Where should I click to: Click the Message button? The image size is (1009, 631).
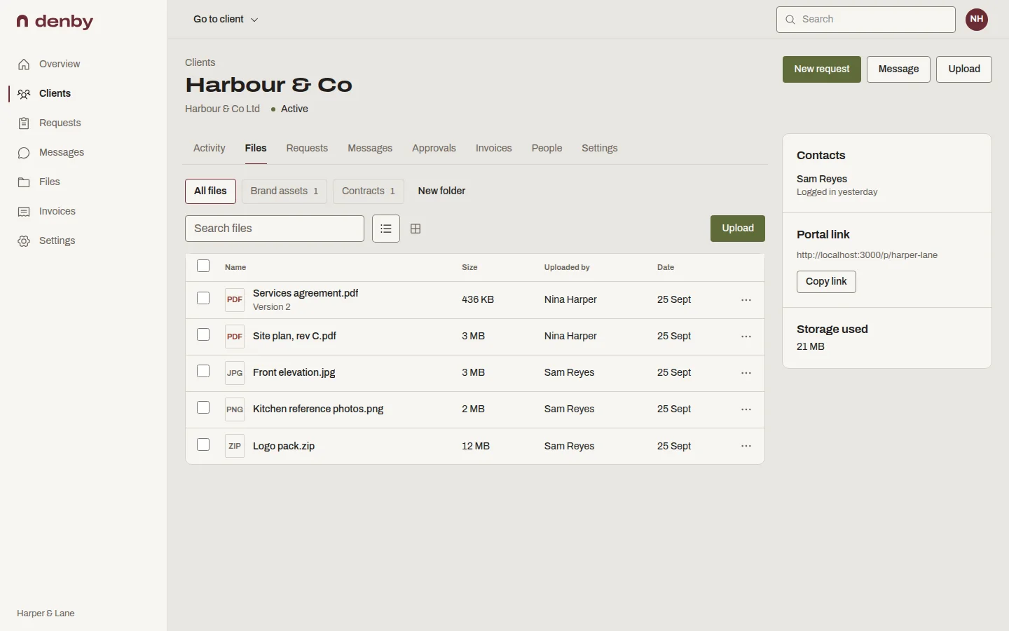click(x=898, y=69)
